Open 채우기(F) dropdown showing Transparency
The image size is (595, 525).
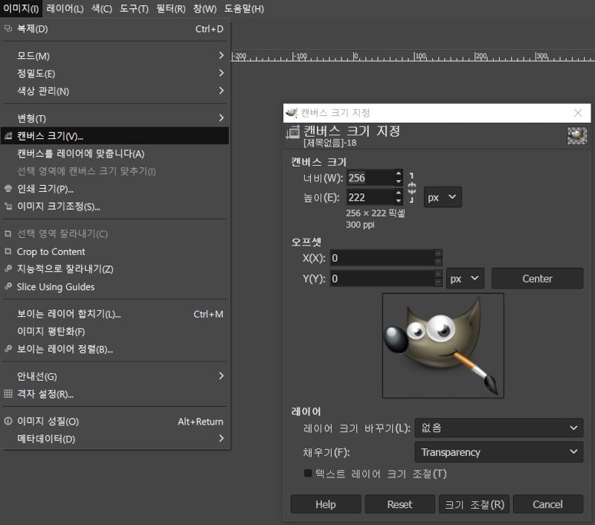click(498, 452)
